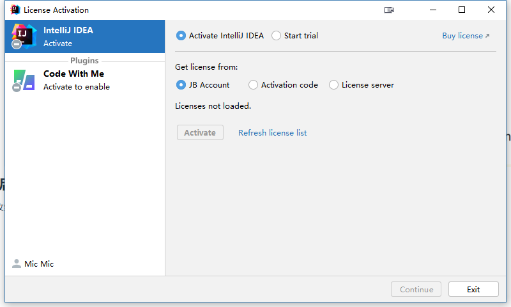The image size is (511, 307).
Task: Close the License Activation window
Action: coord(491,10)
